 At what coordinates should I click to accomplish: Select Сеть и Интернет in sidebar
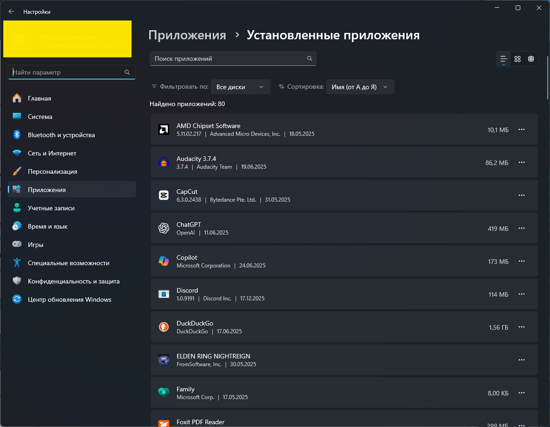pos(72,153)
